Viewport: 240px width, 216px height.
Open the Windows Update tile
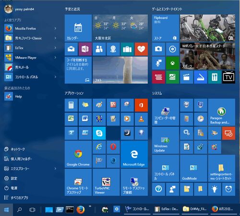[x=166, y=140]
